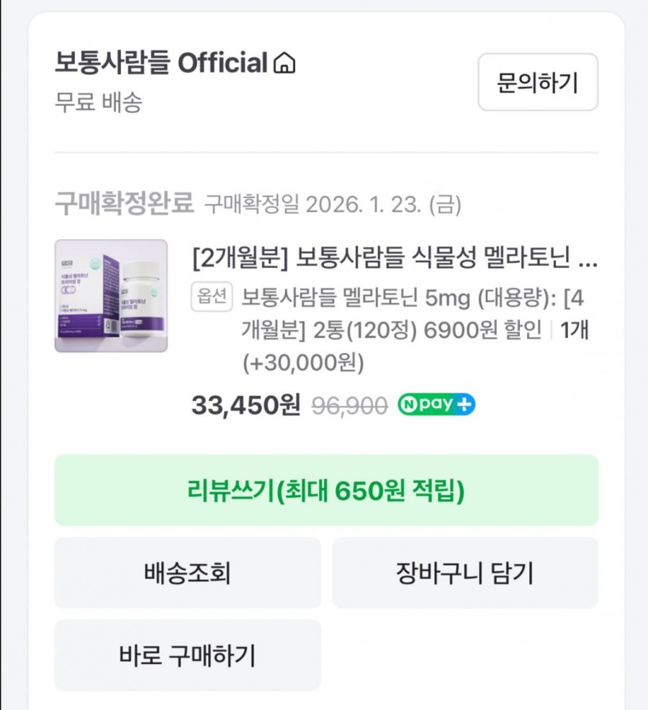648x710 pixels.
Task: Write a review via 리뷰쓰기
Action: 326,490
